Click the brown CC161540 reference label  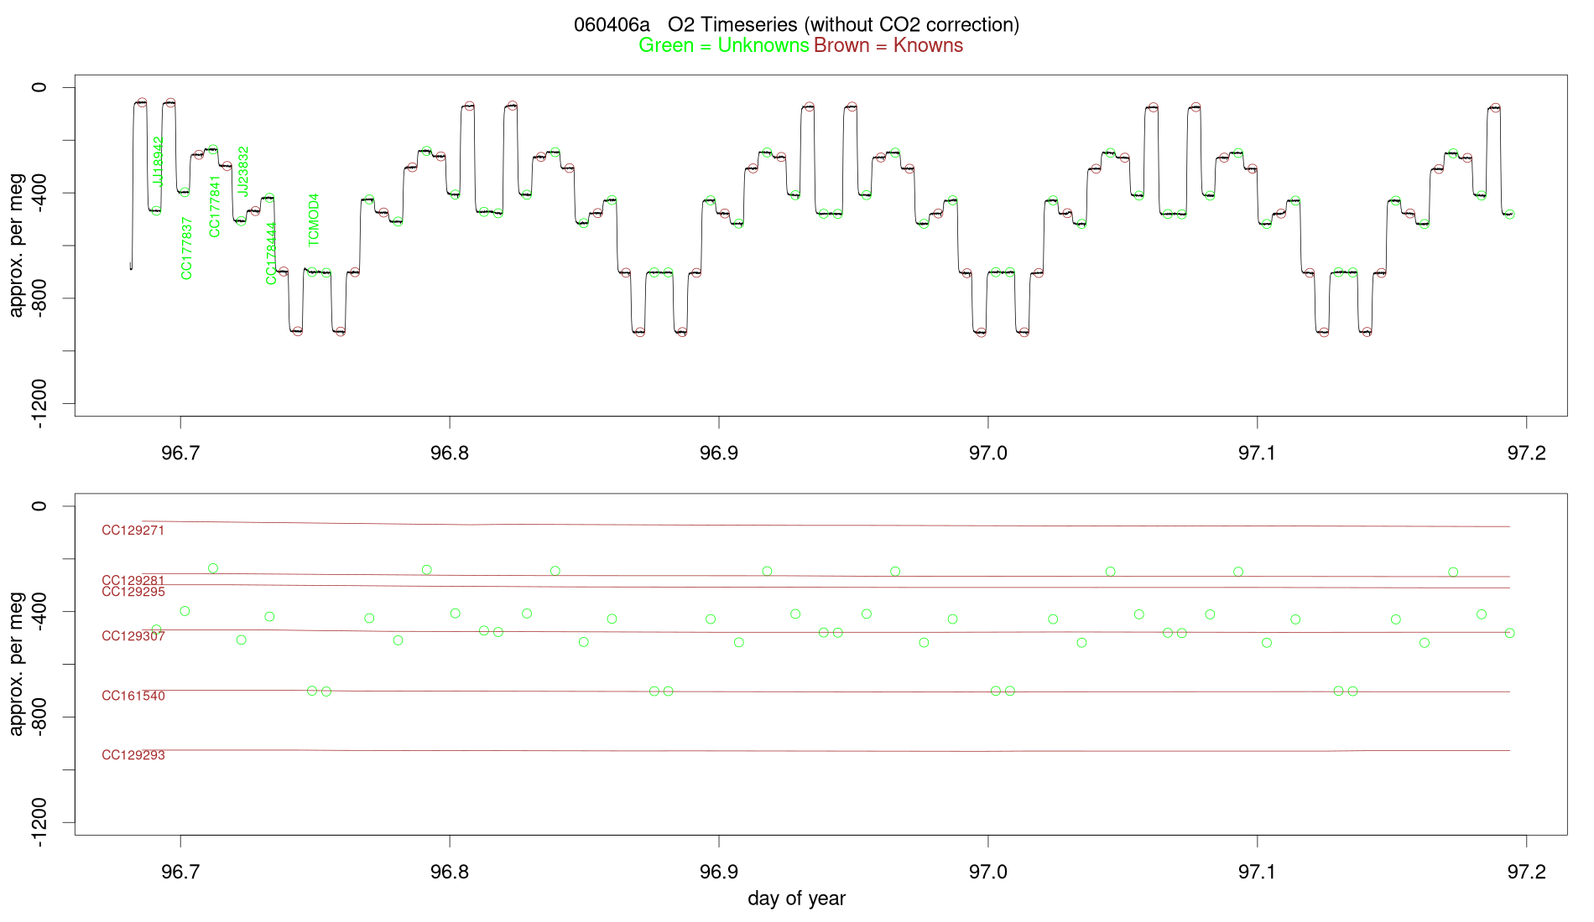(133, 696)
